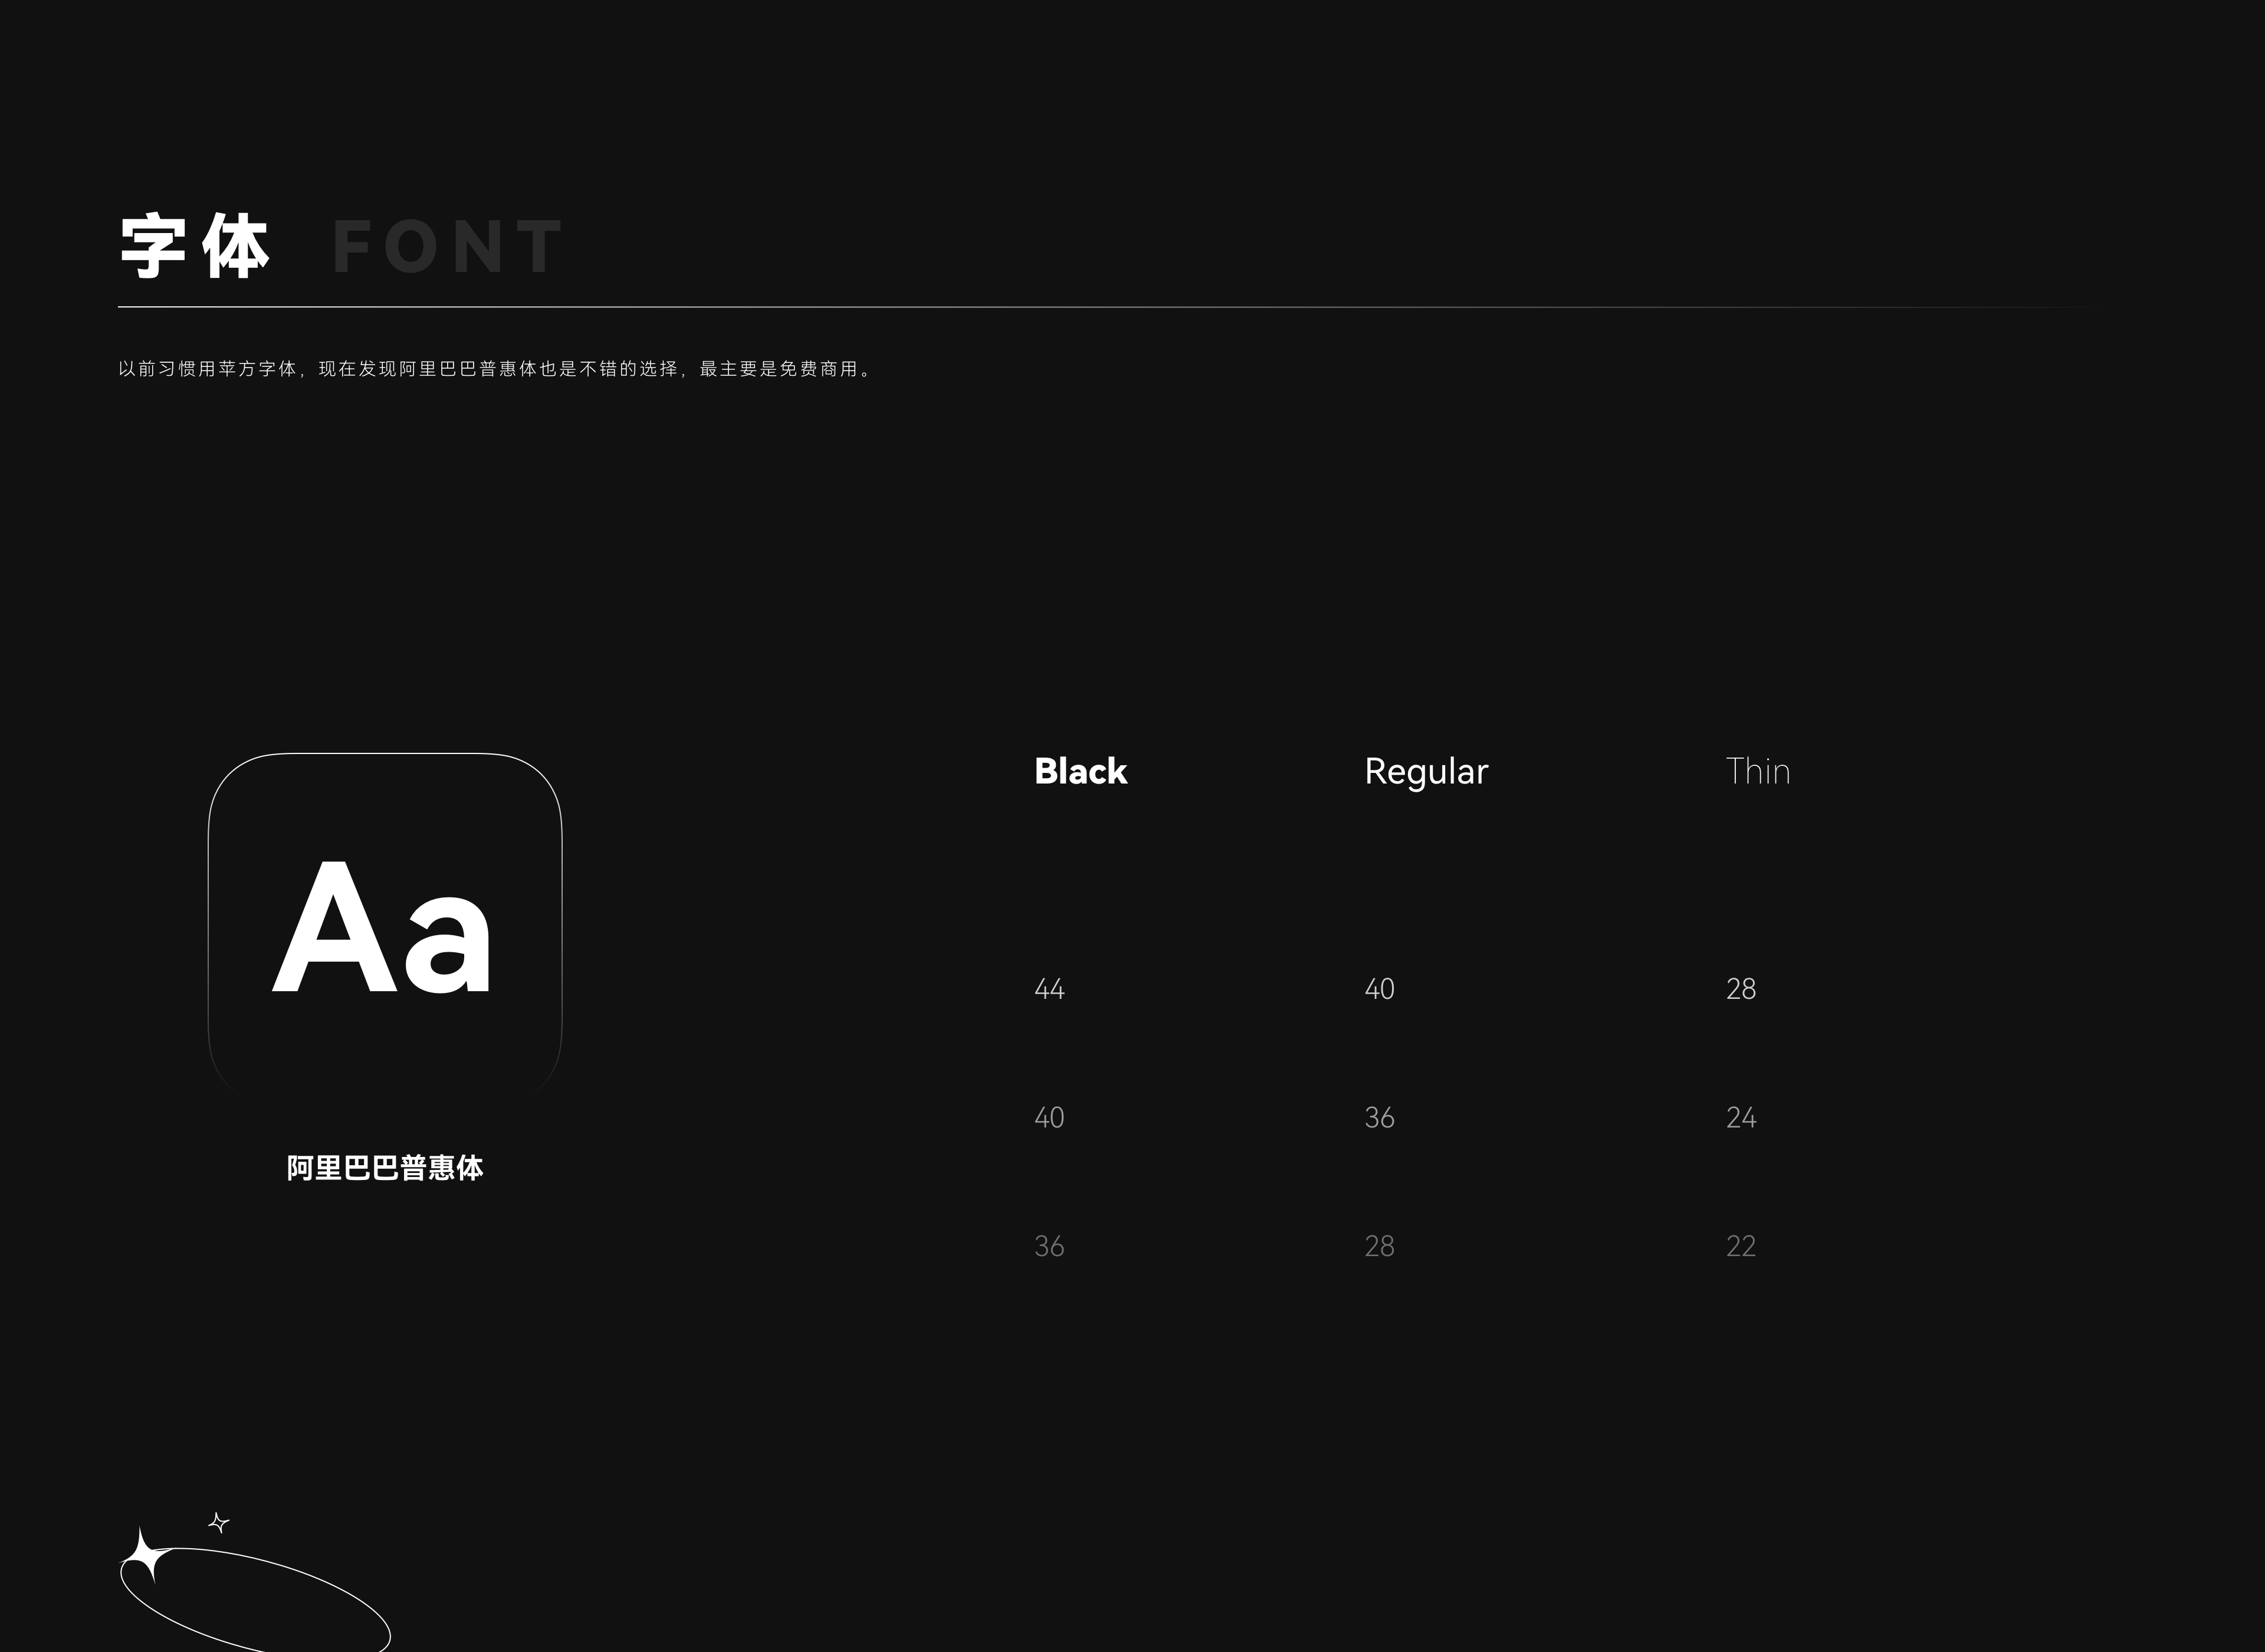The image size is (2265, 1652).
Task: Click size 24 under Thin column
Action: tap(1740, 1118)
